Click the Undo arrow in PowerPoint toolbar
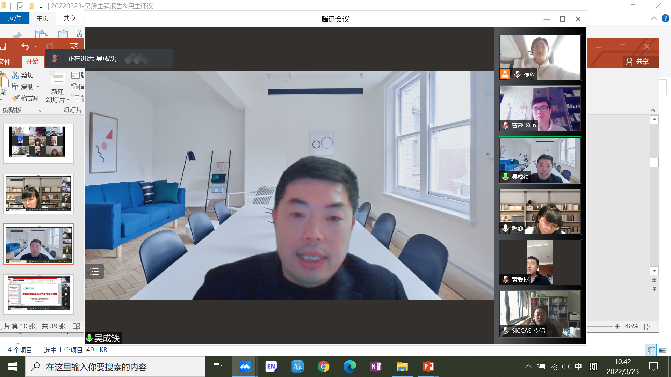The image size is (671, 377). click(x=25, y=46)
